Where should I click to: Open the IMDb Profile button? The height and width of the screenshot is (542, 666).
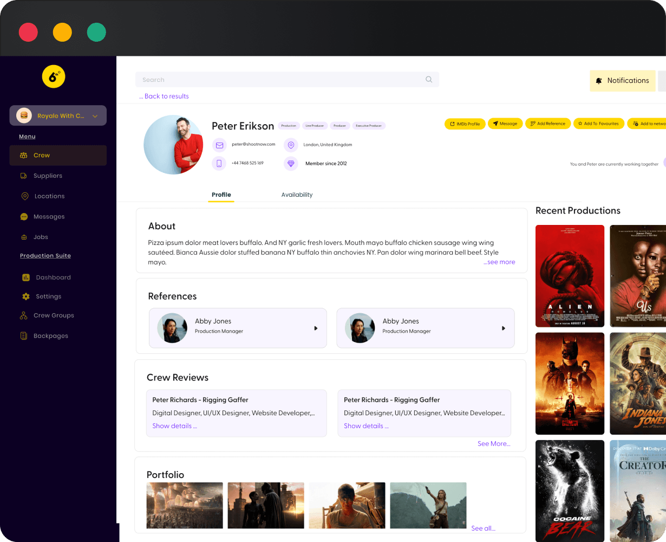point(465,124)
